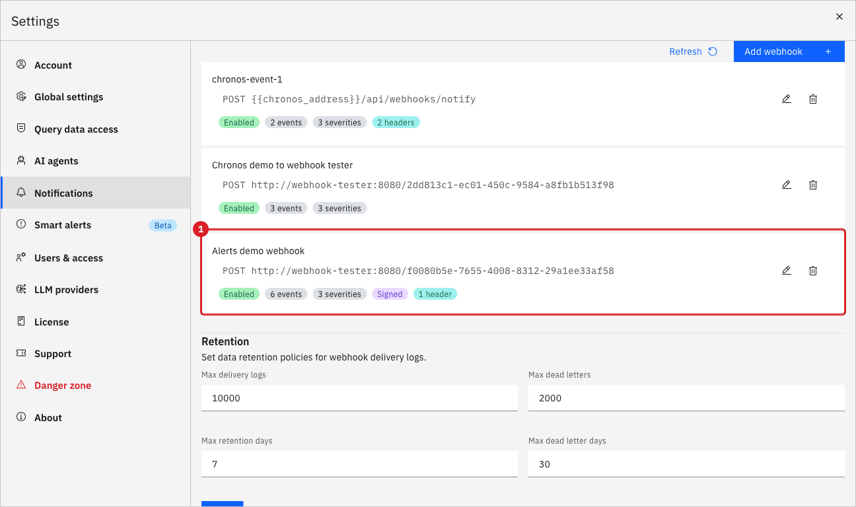Click the Signed tag on Alerts demo webhook
This screenshot has height=507, width=856.
coord(390,294)
